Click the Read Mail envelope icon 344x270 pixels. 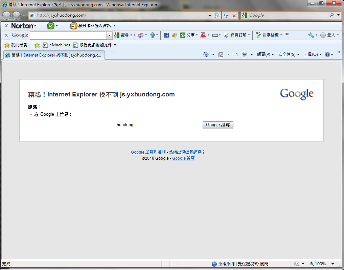click(235, 54)
